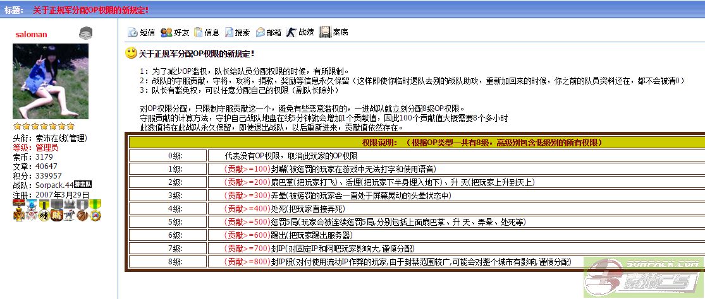Screen dimensions: 705x299
Task: Select the basketball medal badge
Action: (x=82, y=215)
